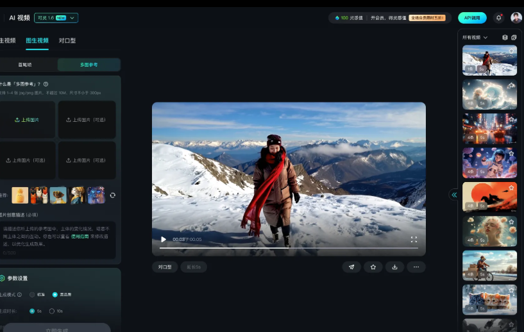524x332 pixels.
Task: Star the cloud girl thumbnail
Action: point(511,85)
